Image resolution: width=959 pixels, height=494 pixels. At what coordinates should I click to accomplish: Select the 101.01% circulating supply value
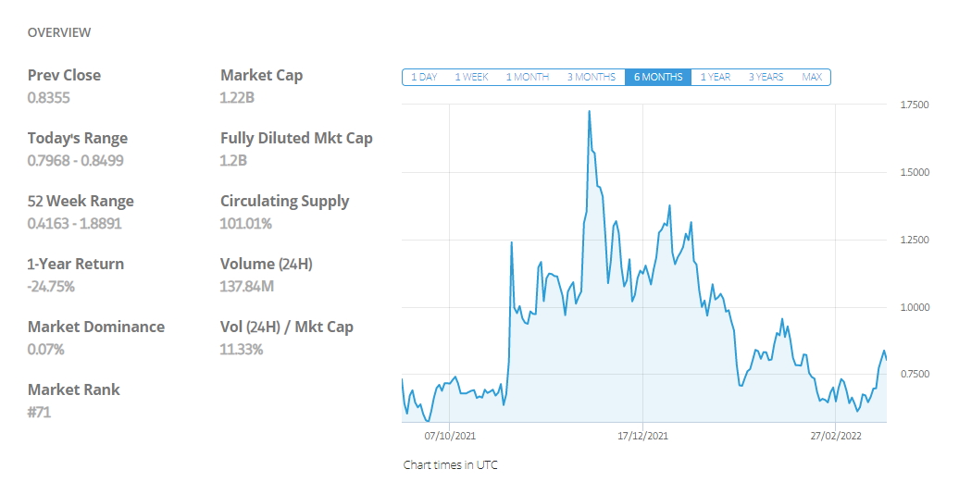pyautogui.click(x=246, y=224)
